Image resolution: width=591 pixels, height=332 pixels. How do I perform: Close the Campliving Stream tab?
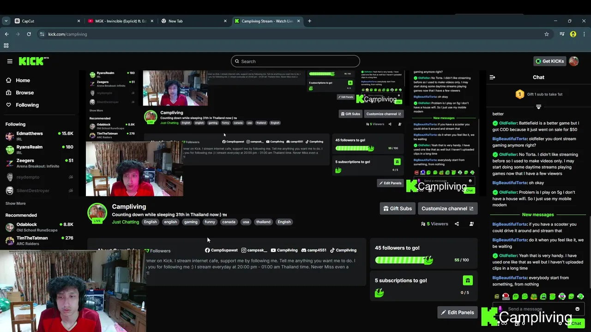pyautogui.click(x=299, y=21)
